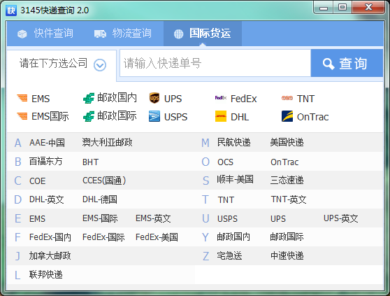
Task: Click the 3145 app icon in title bar
Action: (11, 10)
